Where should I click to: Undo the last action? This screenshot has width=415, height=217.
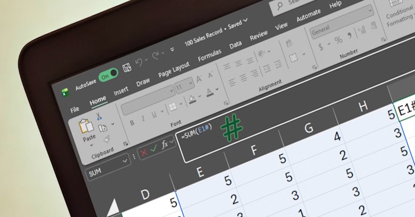139,62
